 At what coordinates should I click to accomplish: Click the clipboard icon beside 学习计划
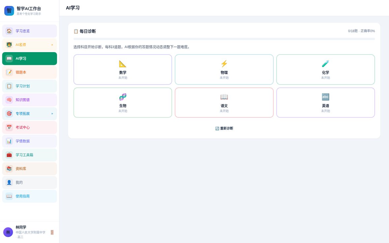(9, 86)
